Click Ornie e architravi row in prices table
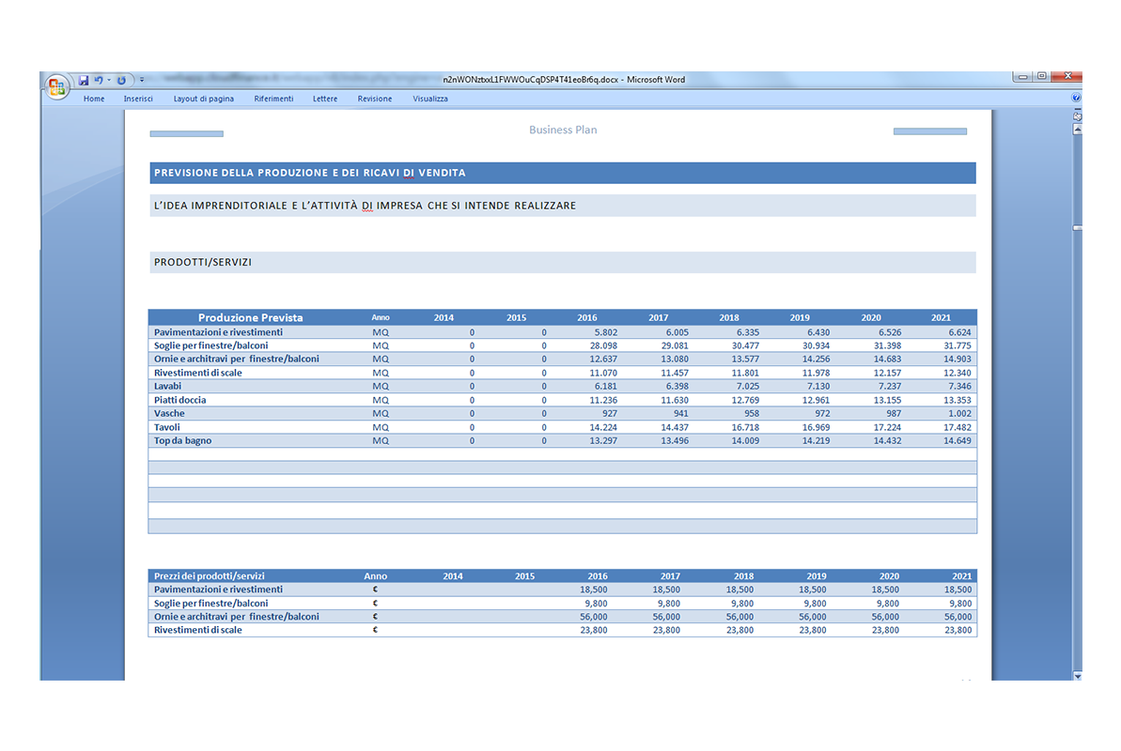The height and width of the screenshot is (751, 1121). coord(237,617)
